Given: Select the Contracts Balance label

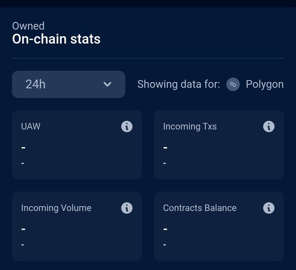Looking at the screenshot, I should [x=200, y=208].
